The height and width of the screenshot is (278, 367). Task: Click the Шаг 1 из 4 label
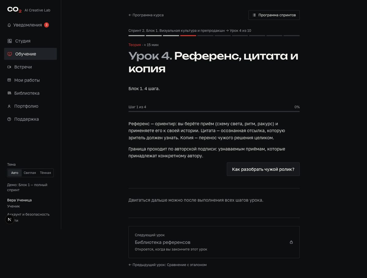pos(137,107)
